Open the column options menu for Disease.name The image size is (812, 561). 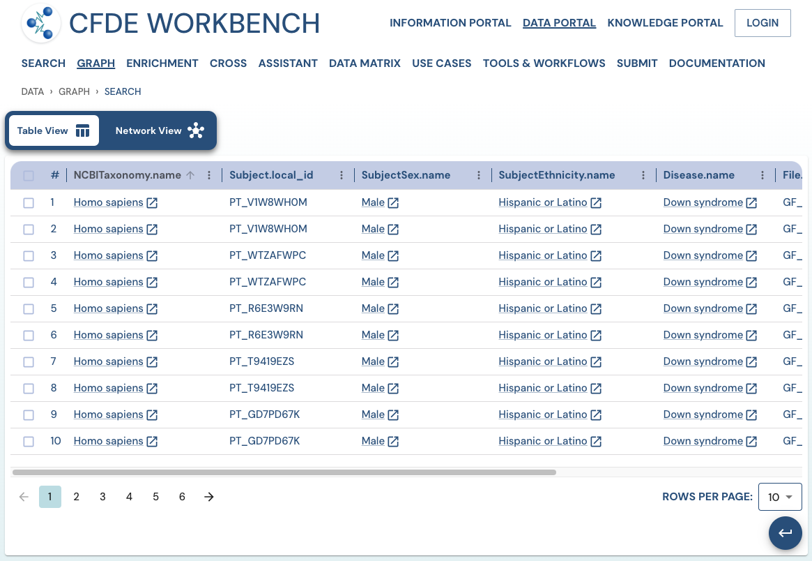point(763,175)
